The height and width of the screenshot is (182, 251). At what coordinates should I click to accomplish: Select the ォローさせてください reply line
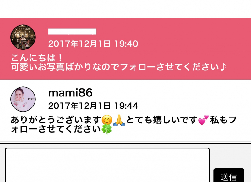[x=56, y=129]
